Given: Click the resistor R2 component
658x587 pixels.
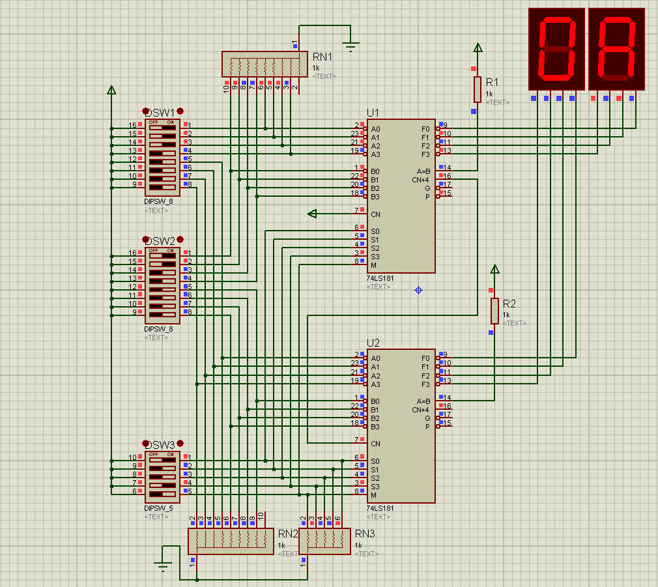Looking at the screenshot, I should coord(494,310).
